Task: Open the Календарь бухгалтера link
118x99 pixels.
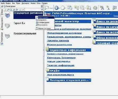Action: [x=61, y=58]
